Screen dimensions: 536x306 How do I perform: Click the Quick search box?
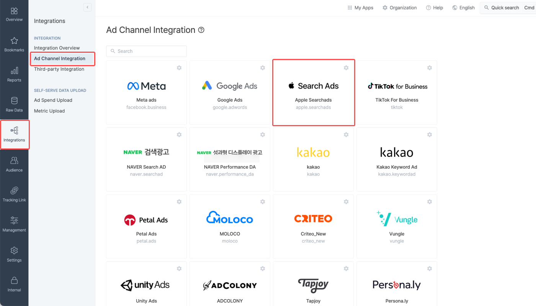[x=508, y=8]
